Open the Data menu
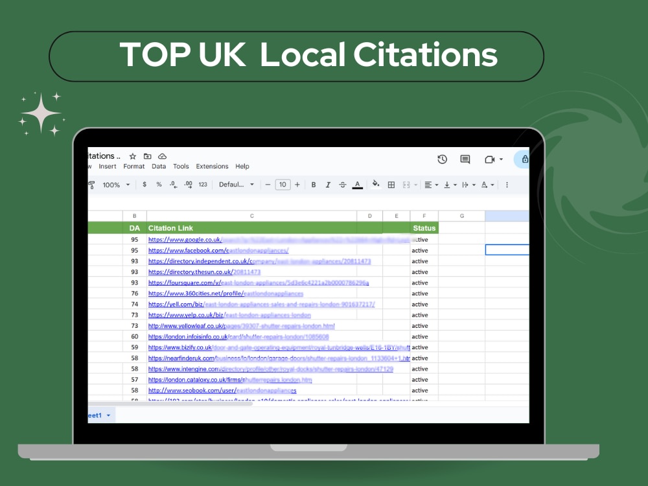The width and height of the screenshot is (648, 486). tap(159, 166)
